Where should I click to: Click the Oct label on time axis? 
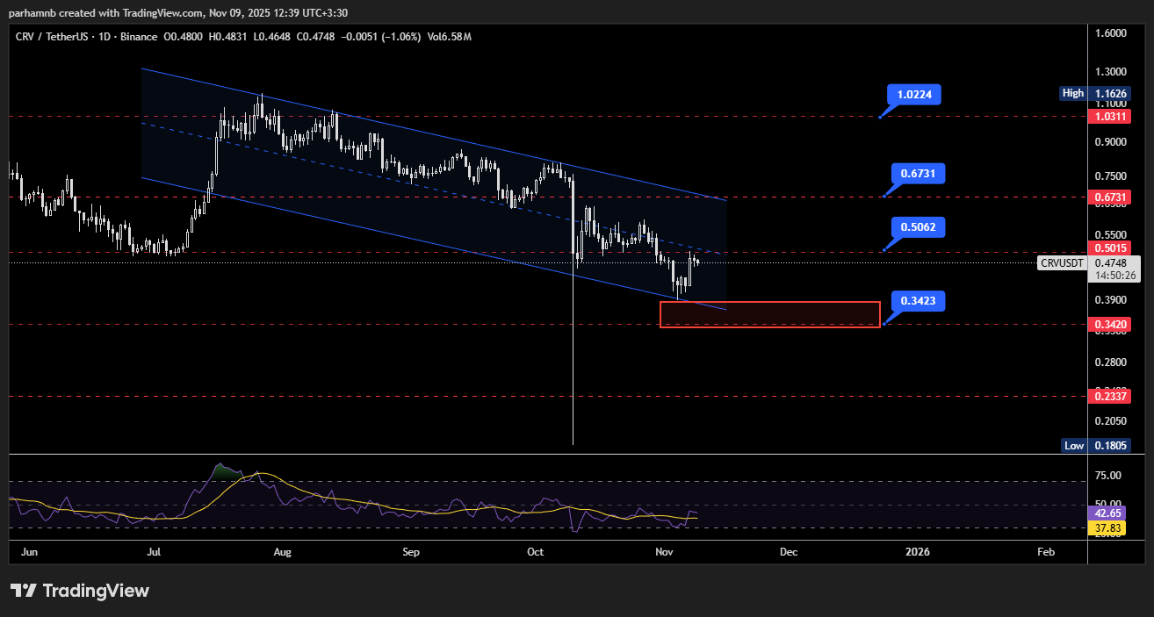[535, 552]
